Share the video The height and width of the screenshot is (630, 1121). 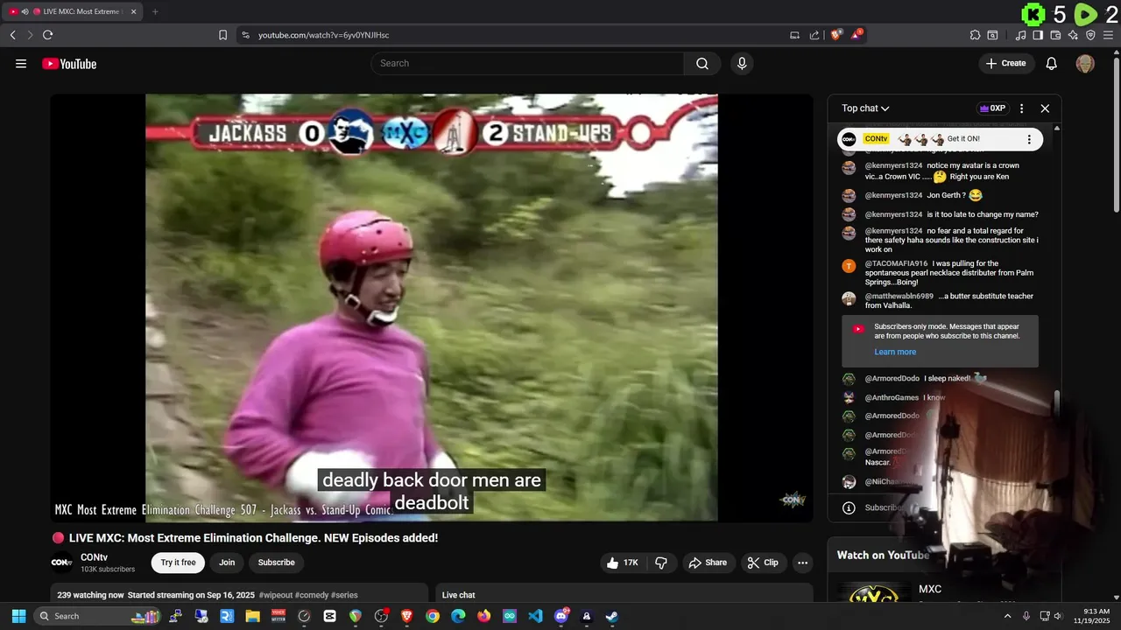coord(708,563)
